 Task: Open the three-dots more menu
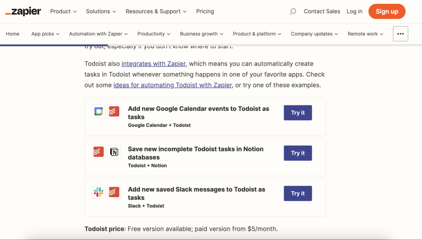point(401,34)
